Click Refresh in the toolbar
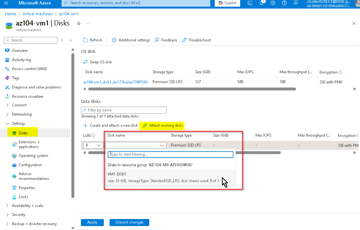This screenshot has width=360, height=230. click(92, 40)
